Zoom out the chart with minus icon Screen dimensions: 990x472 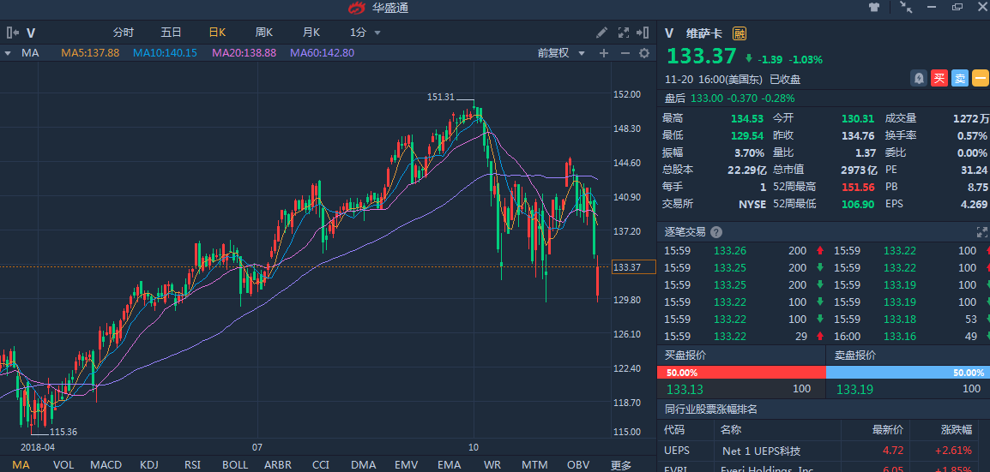(625, 53)
